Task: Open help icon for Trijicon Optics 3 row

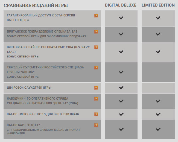Action: (x=96, y=114)
